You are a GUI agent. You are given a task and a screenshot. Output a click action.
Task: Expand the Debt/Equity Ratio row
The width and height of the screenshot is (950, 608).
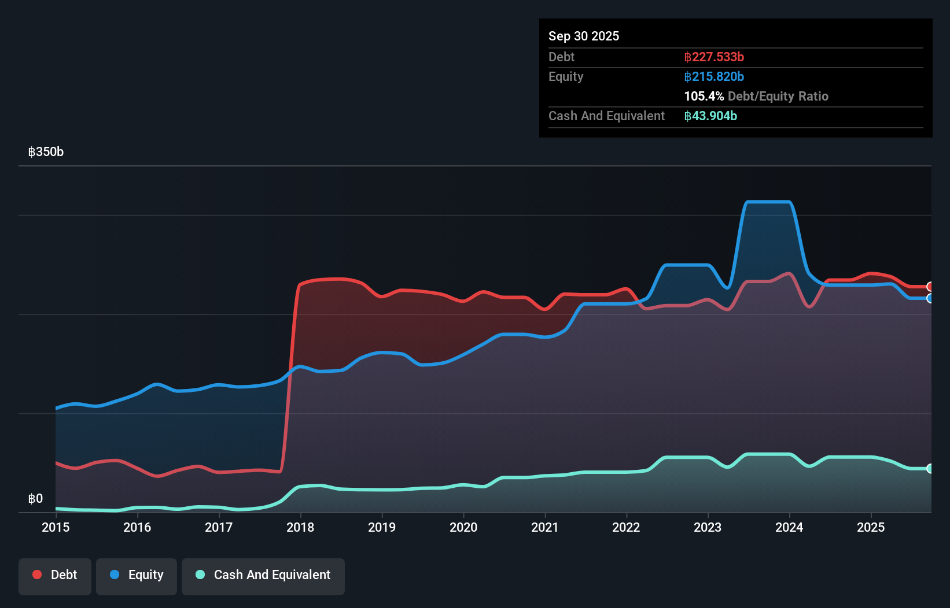point(756,96)
